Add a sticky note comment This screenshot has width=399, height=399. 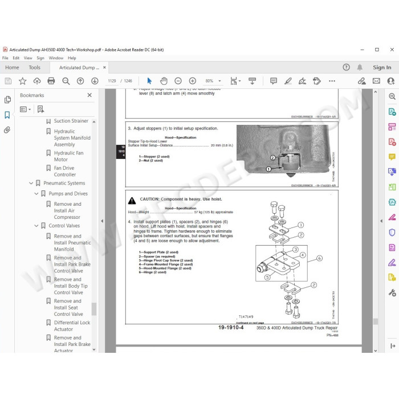point(274,81)
